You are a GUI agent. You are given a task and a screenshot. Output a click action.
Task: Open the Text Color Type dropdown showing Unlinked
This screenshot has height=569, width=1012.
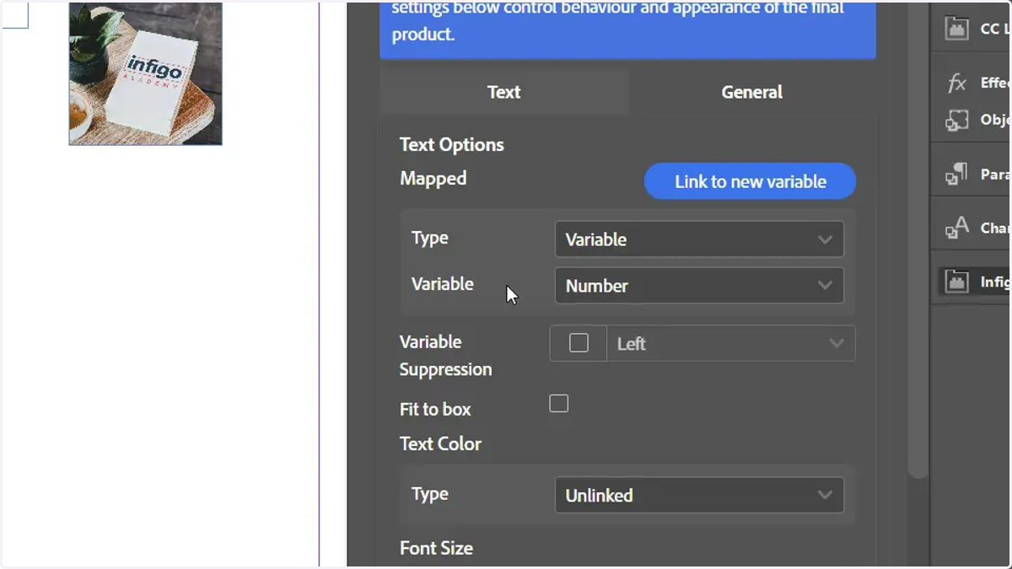699,496
